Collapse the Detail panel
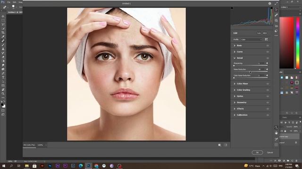Image resolution: width=302 pixels, height=169 pixels. coord(235,58)
